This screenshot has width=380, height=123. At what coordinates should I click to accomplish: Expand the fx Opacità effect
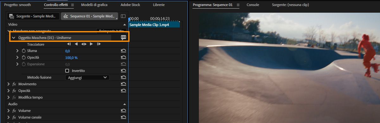point(9,91)
